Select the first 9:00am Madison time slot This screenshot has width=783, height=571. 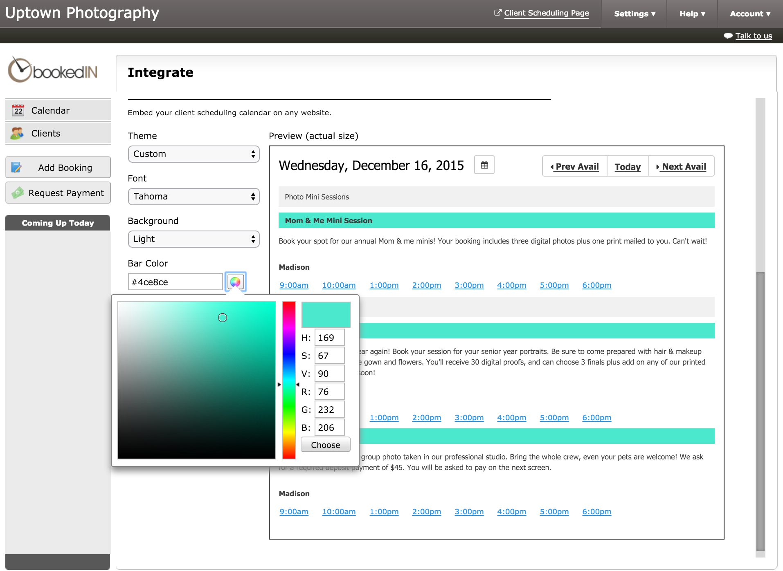(294, 285)
